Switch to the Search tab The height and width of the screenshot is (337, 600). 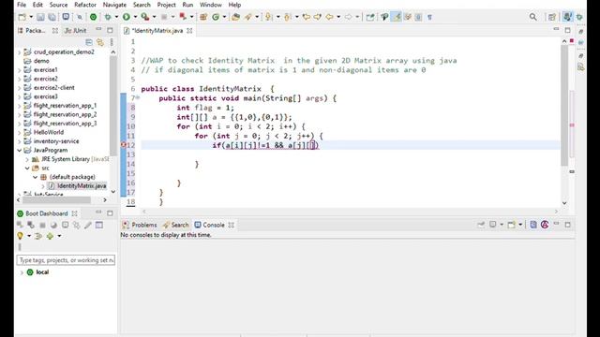tap(175, 225)
